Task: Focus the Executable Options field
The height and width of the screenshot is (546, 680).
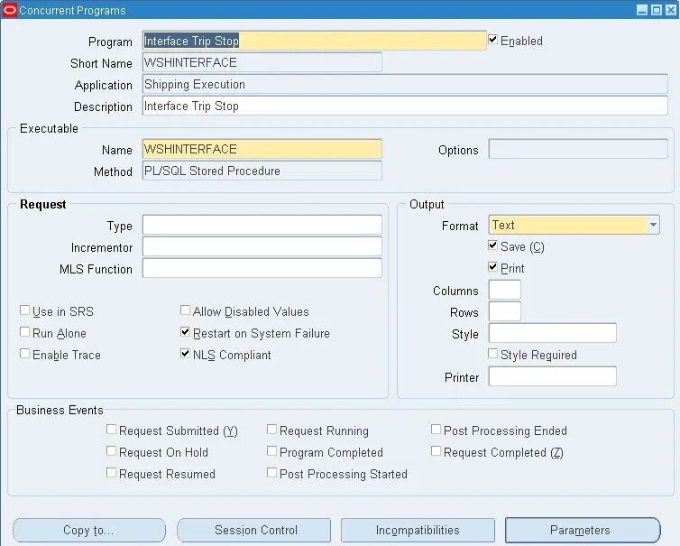Action: [578, 149]
